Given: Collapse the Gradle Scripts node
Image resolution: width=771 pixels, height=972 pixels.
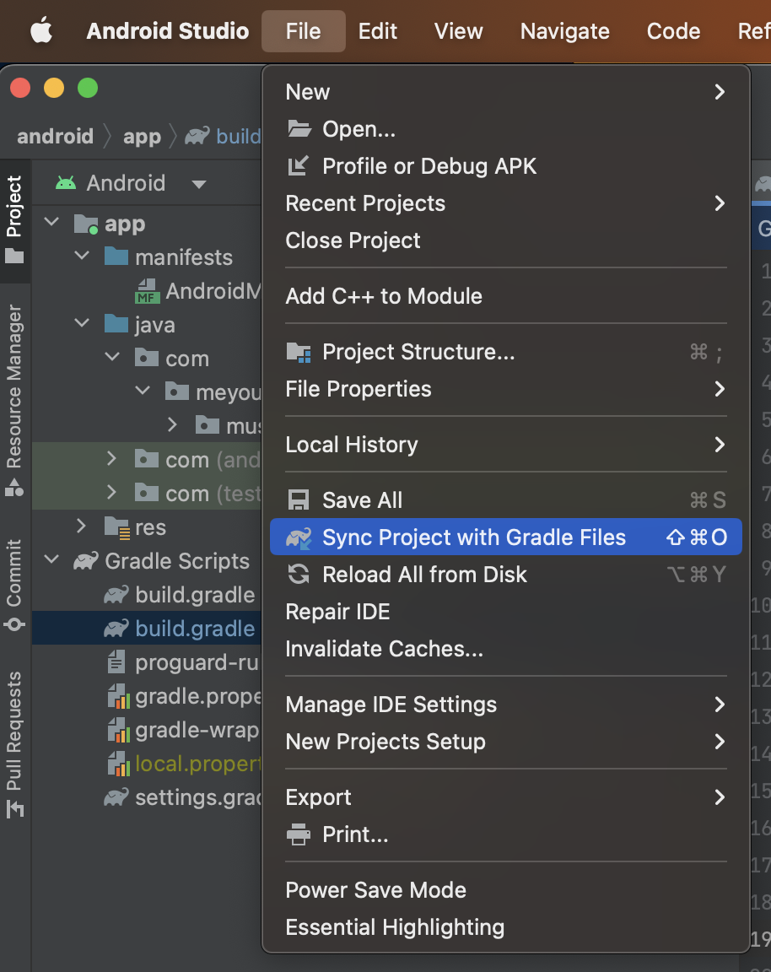Looking at the screenshot, I should 52,561.
